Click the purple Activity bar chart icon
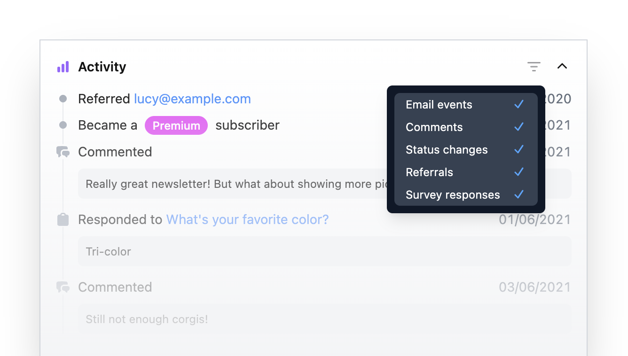This screenshot has width=628, height=356. tap(63, 67)
